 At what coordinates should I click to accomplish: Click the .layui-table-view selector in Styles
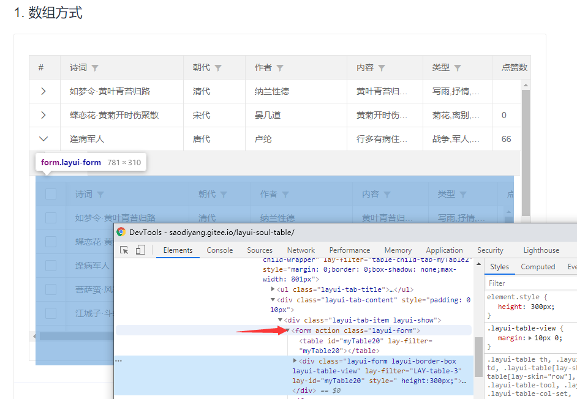pyautogui.click(x=521, y=328)
